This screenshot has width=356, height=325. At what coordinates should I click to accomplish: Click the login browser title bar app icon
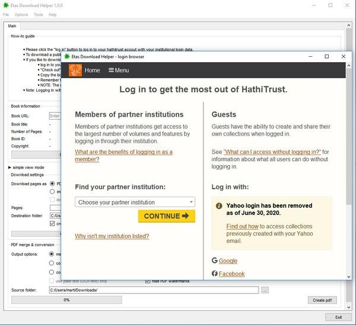coord(66,56)
